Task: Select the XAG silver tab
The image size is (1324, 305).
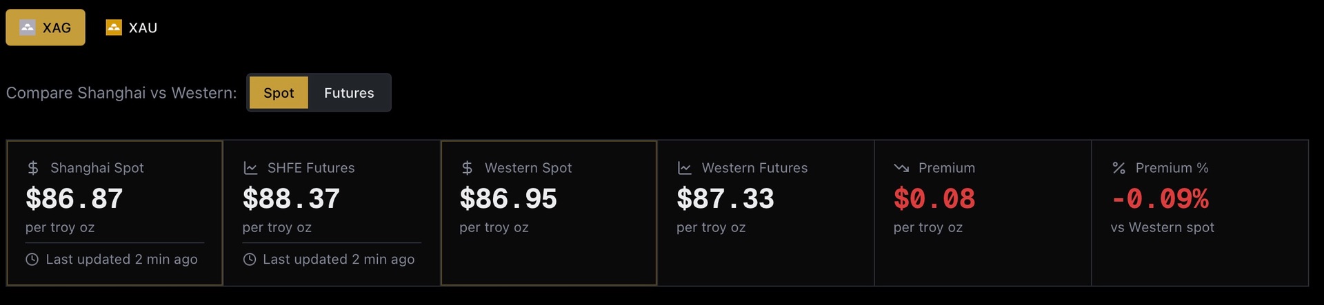Action: tap(46, 28)
